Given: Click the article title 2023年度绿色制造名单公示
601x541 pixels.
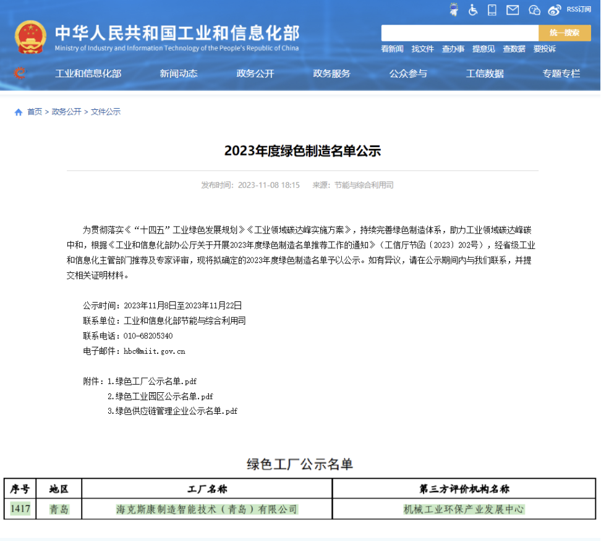Looking at the screenshot, I should click(302, 151).
